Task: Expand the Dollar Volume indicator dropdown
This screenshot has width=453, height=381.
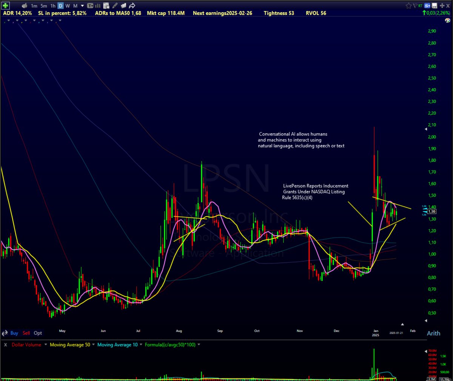Action: coord(46,344)
